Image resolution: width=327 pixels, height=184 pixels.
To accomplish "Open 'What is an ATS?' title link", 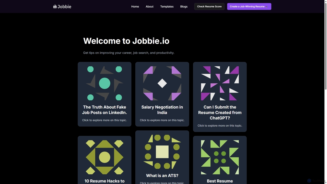I will (x=162, y=176).
